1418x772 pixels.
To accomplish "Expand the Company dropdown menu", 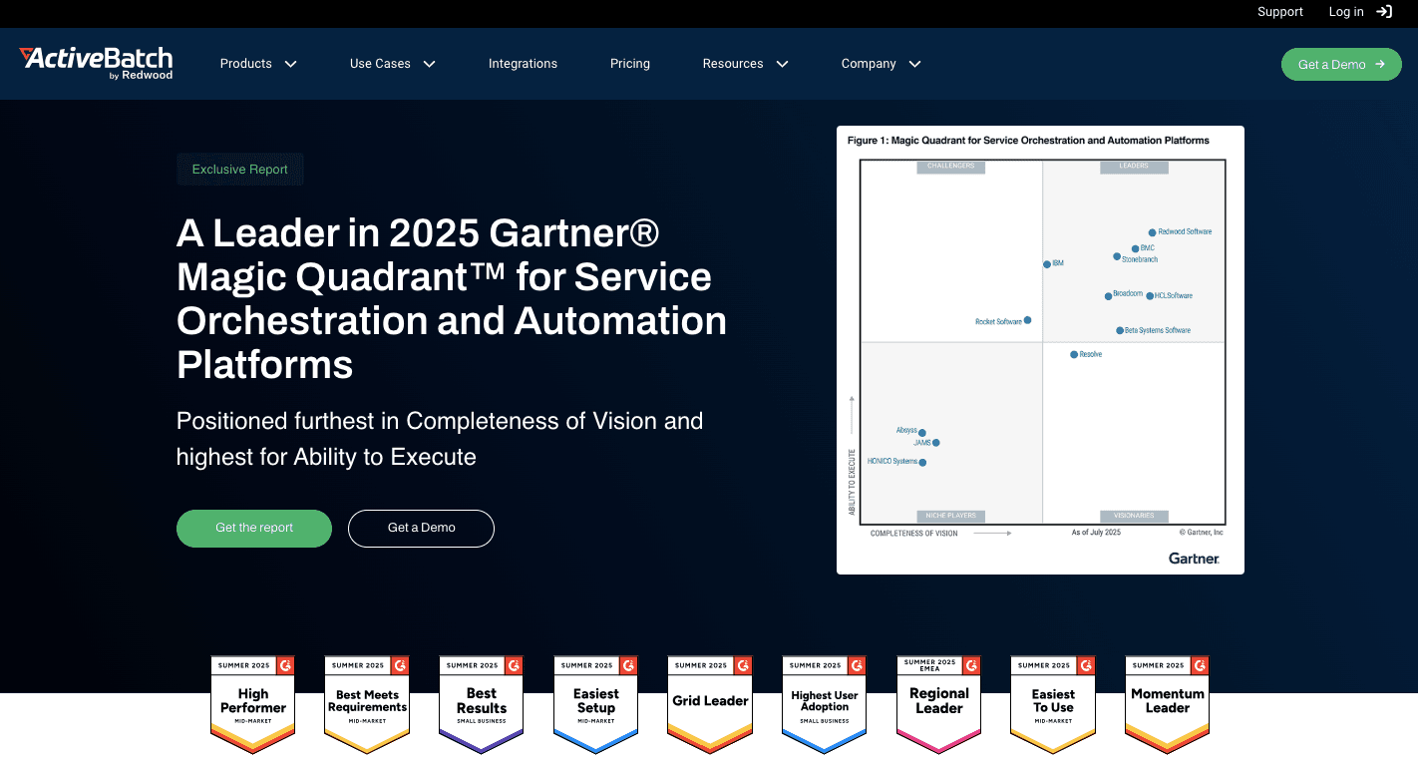I will coord(881,64).
